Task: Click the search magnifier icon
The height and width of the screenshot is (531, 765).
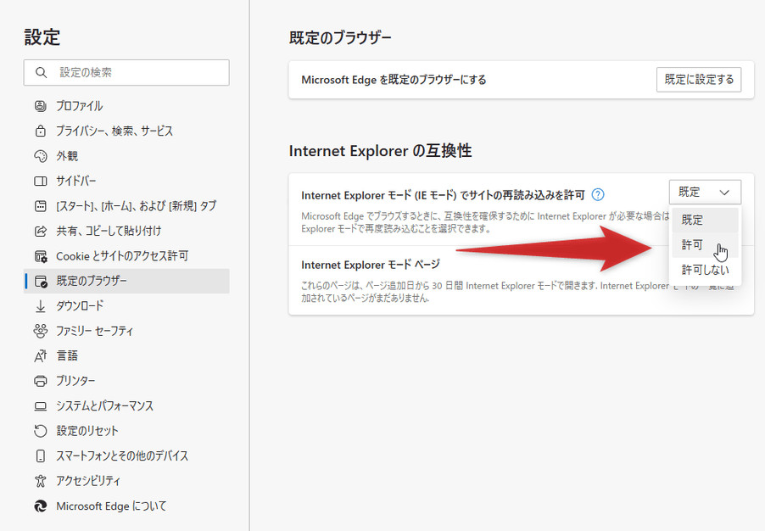Action: pyautogui.click(x=41, y=73)
